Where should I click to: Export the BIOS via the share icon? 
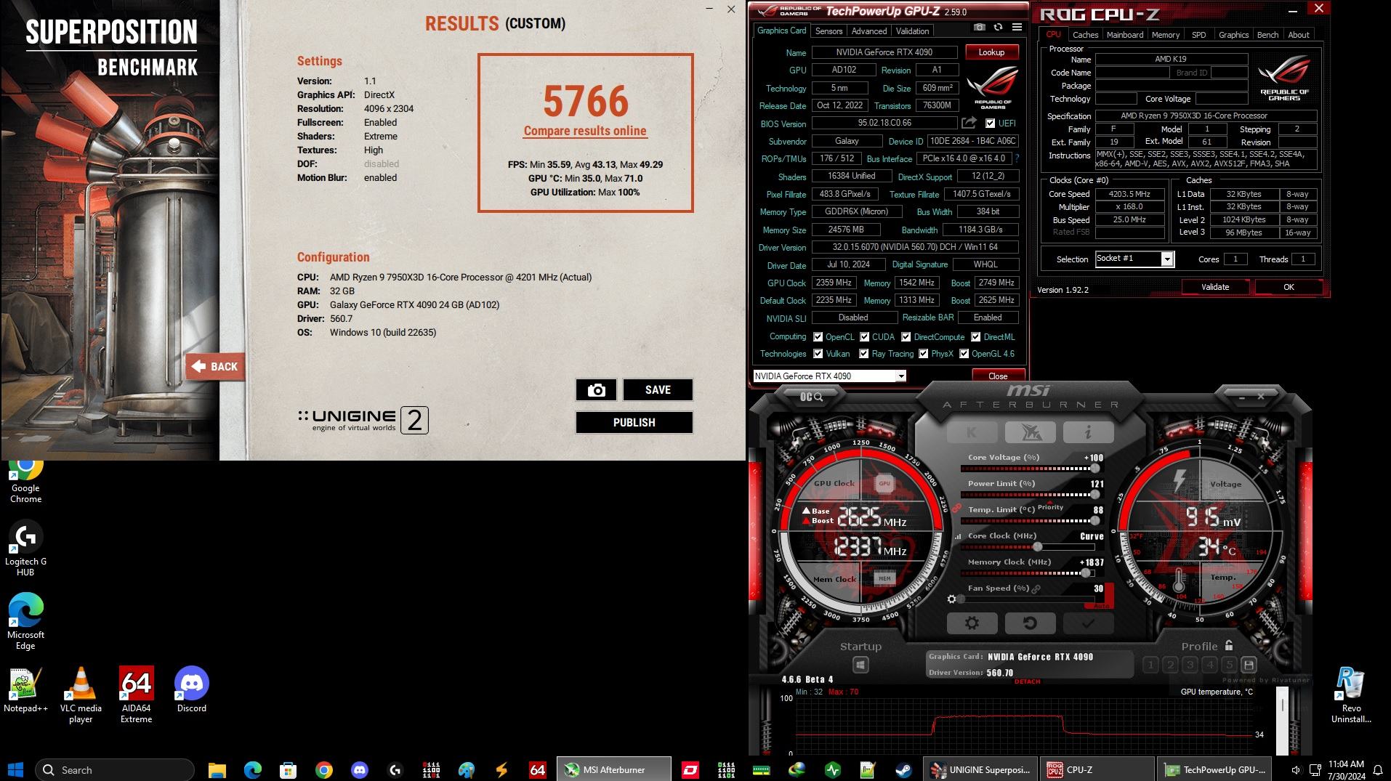click(969, 123)
